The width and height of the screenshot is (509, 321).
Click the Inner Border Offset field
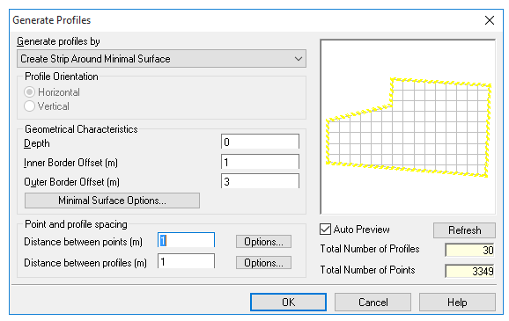pos(260,162)
